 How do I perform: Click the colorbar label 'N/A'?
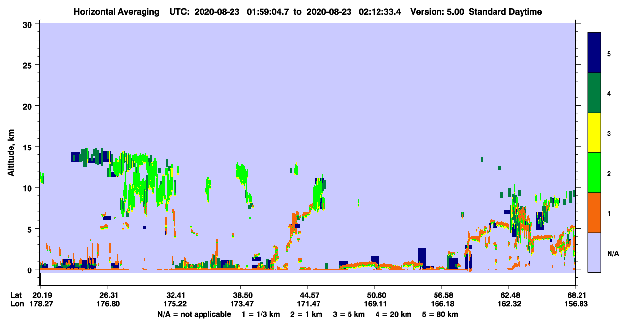[613, 253]
